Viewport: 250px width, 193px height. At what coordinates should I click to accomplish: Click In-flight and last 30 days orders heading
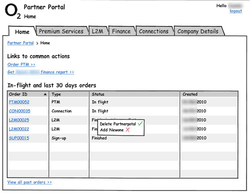[x=52, y=85]
